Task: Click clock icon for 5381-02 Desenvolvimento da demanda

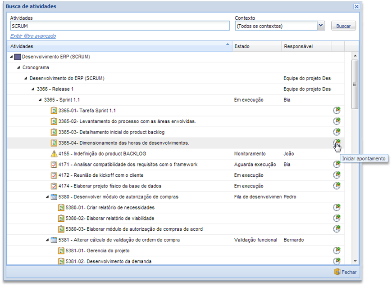Action: click(337, 261)
